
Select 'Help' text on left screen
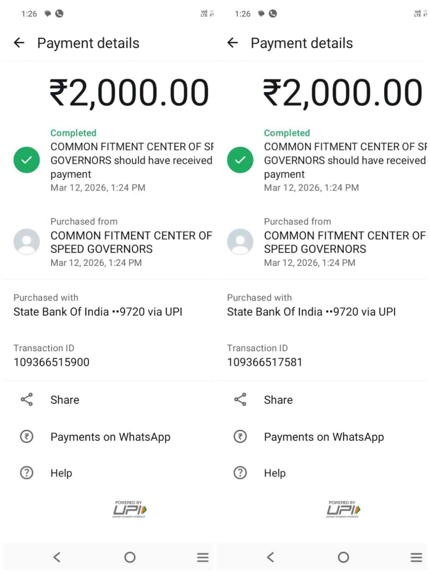(61, 473)
